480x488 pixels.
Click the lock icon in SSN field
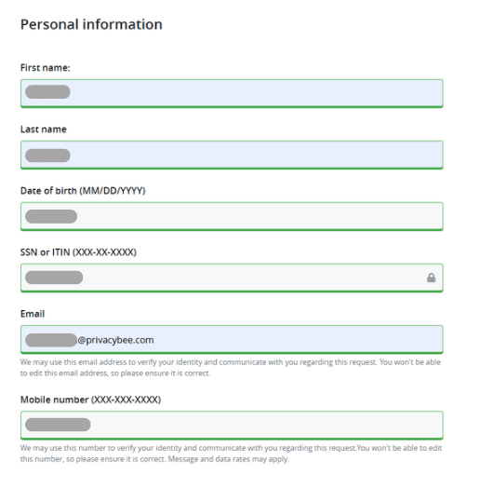pyautogui.click(x=431, y=278)
